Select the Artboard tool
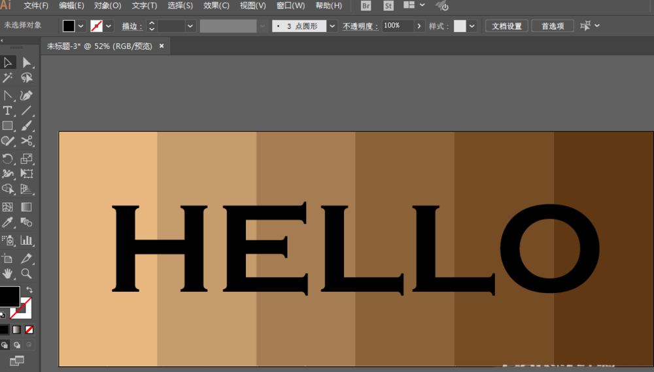The height and width of the screenshot is (372, 654). coord(8,258)
